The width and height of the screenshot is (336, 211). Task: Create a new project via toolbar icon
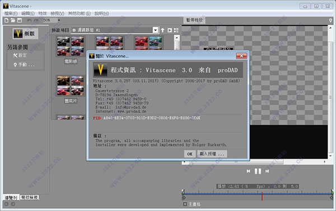click(6, 20)
